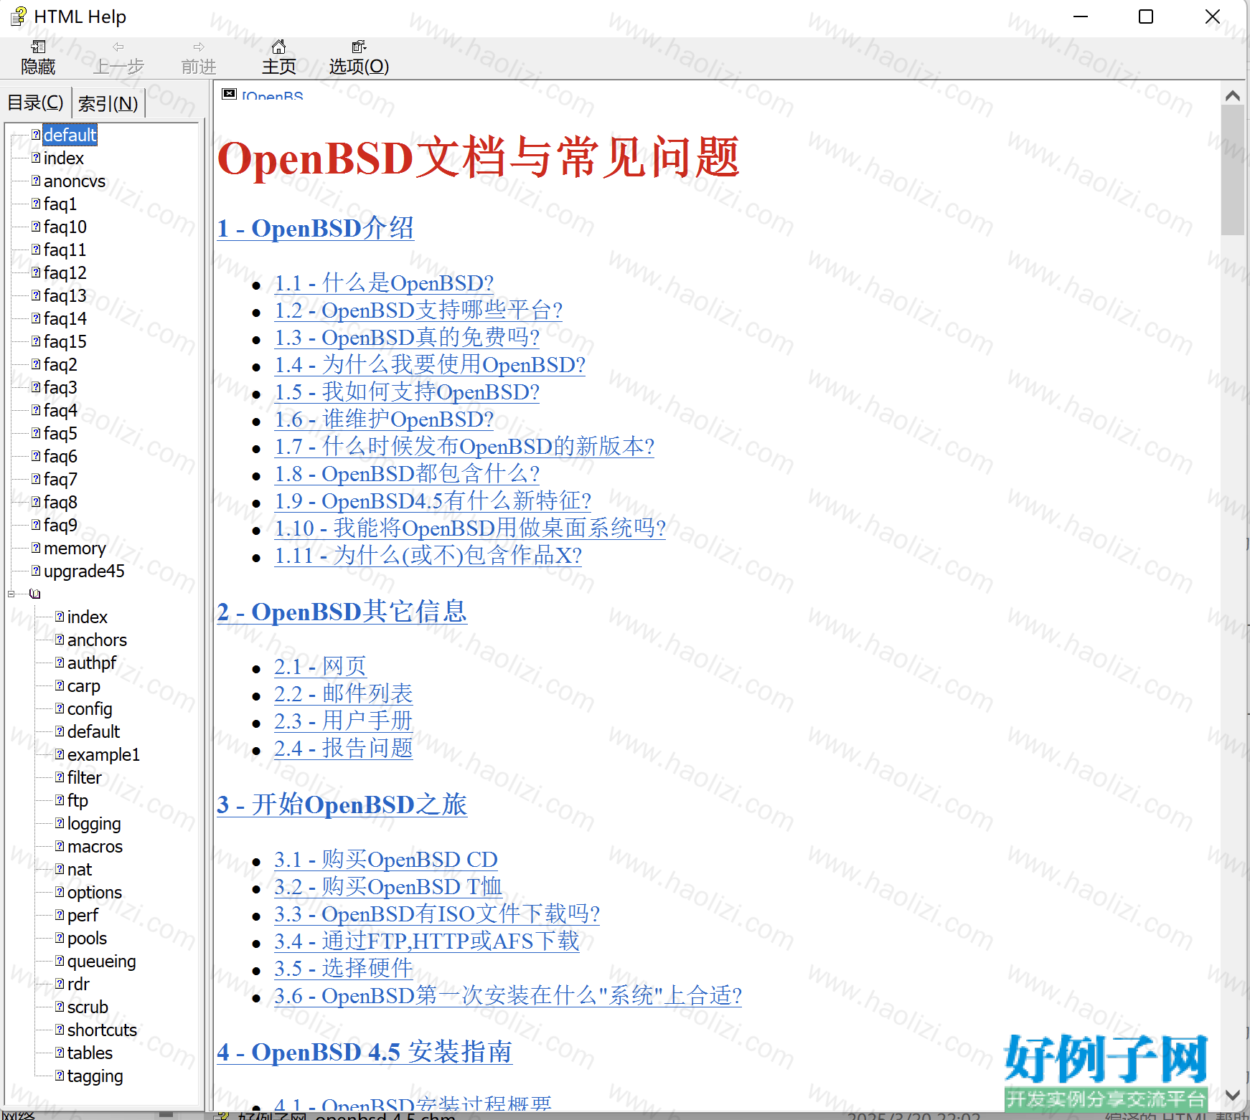Click the page icon beside upgrade45
The width and height of the screenshot is (1250, 1120).
click(36, 571)
